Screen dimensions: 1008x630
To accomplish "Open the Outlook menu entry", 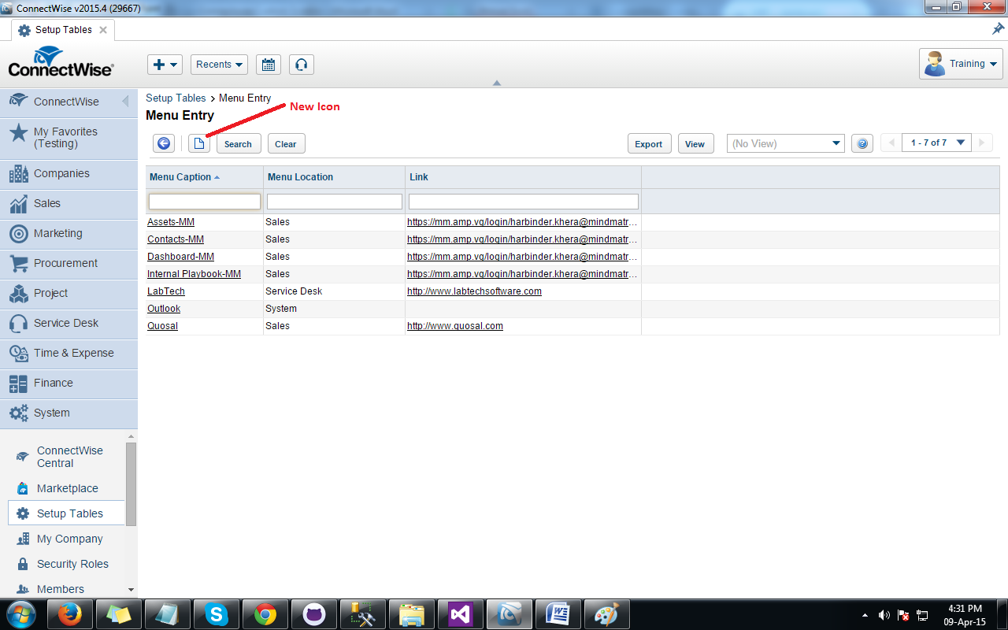I will (164, 309).
